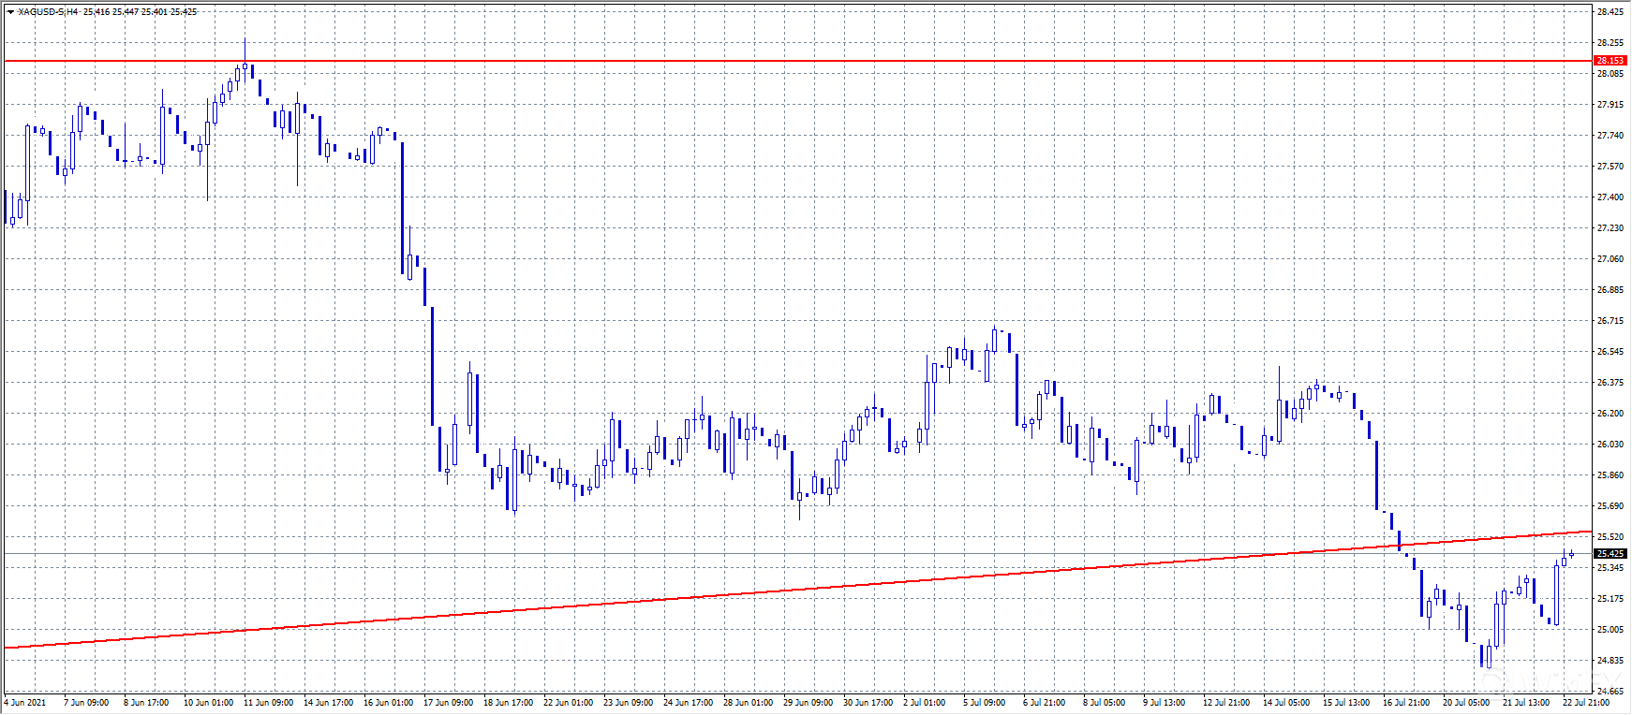Click the red 28.153 price tag
Viewport: 1632px width, 715px height.
1610,61
